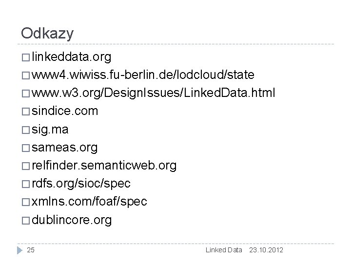Screen dimensions: 351x263
Task: Click the sameas.org link
Action: point(65,148)
